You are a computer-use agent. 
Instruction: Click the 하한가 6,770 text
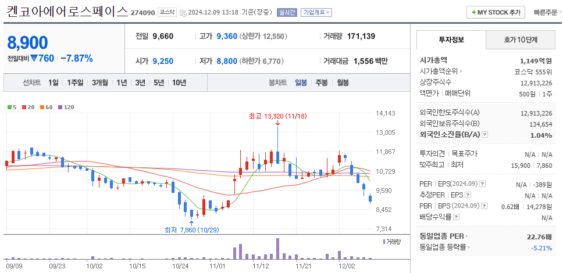tap(261, 61)
